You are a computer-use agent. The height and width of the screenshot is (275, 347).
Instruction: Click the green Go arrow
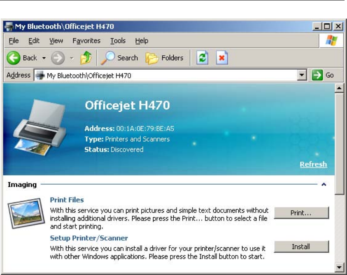click(317, 75)
